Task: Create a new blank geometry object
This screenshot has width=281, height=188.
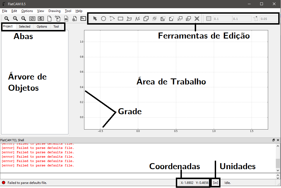Action: pos(49,19)
